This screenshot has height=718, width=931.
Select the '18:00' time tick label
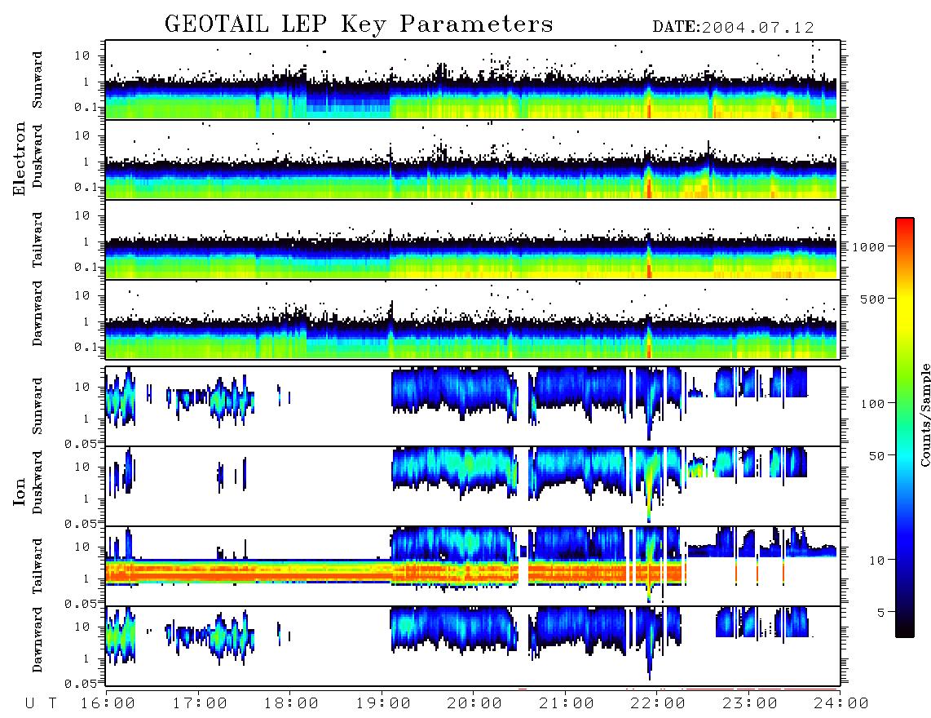(291, 703)
